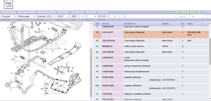Click callout 23 in the diagram
Image resolution: width=211 pixels, height=101 pixels.
[x=71, y=71]
